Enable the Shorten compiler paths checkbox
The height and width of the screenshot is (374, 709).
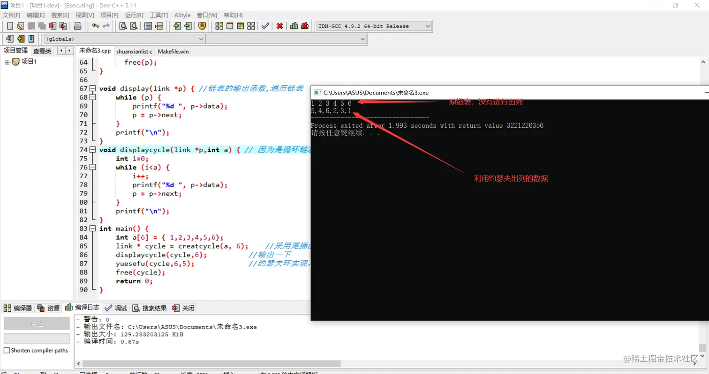click(7, 351)
